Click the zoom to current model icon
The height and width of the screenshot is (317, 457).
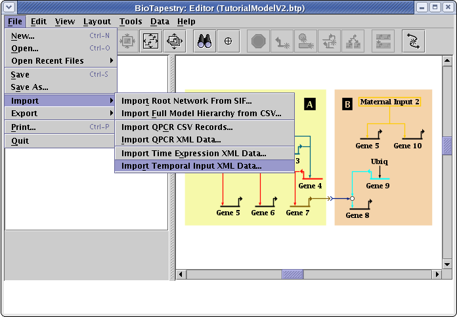coord(150,41)
